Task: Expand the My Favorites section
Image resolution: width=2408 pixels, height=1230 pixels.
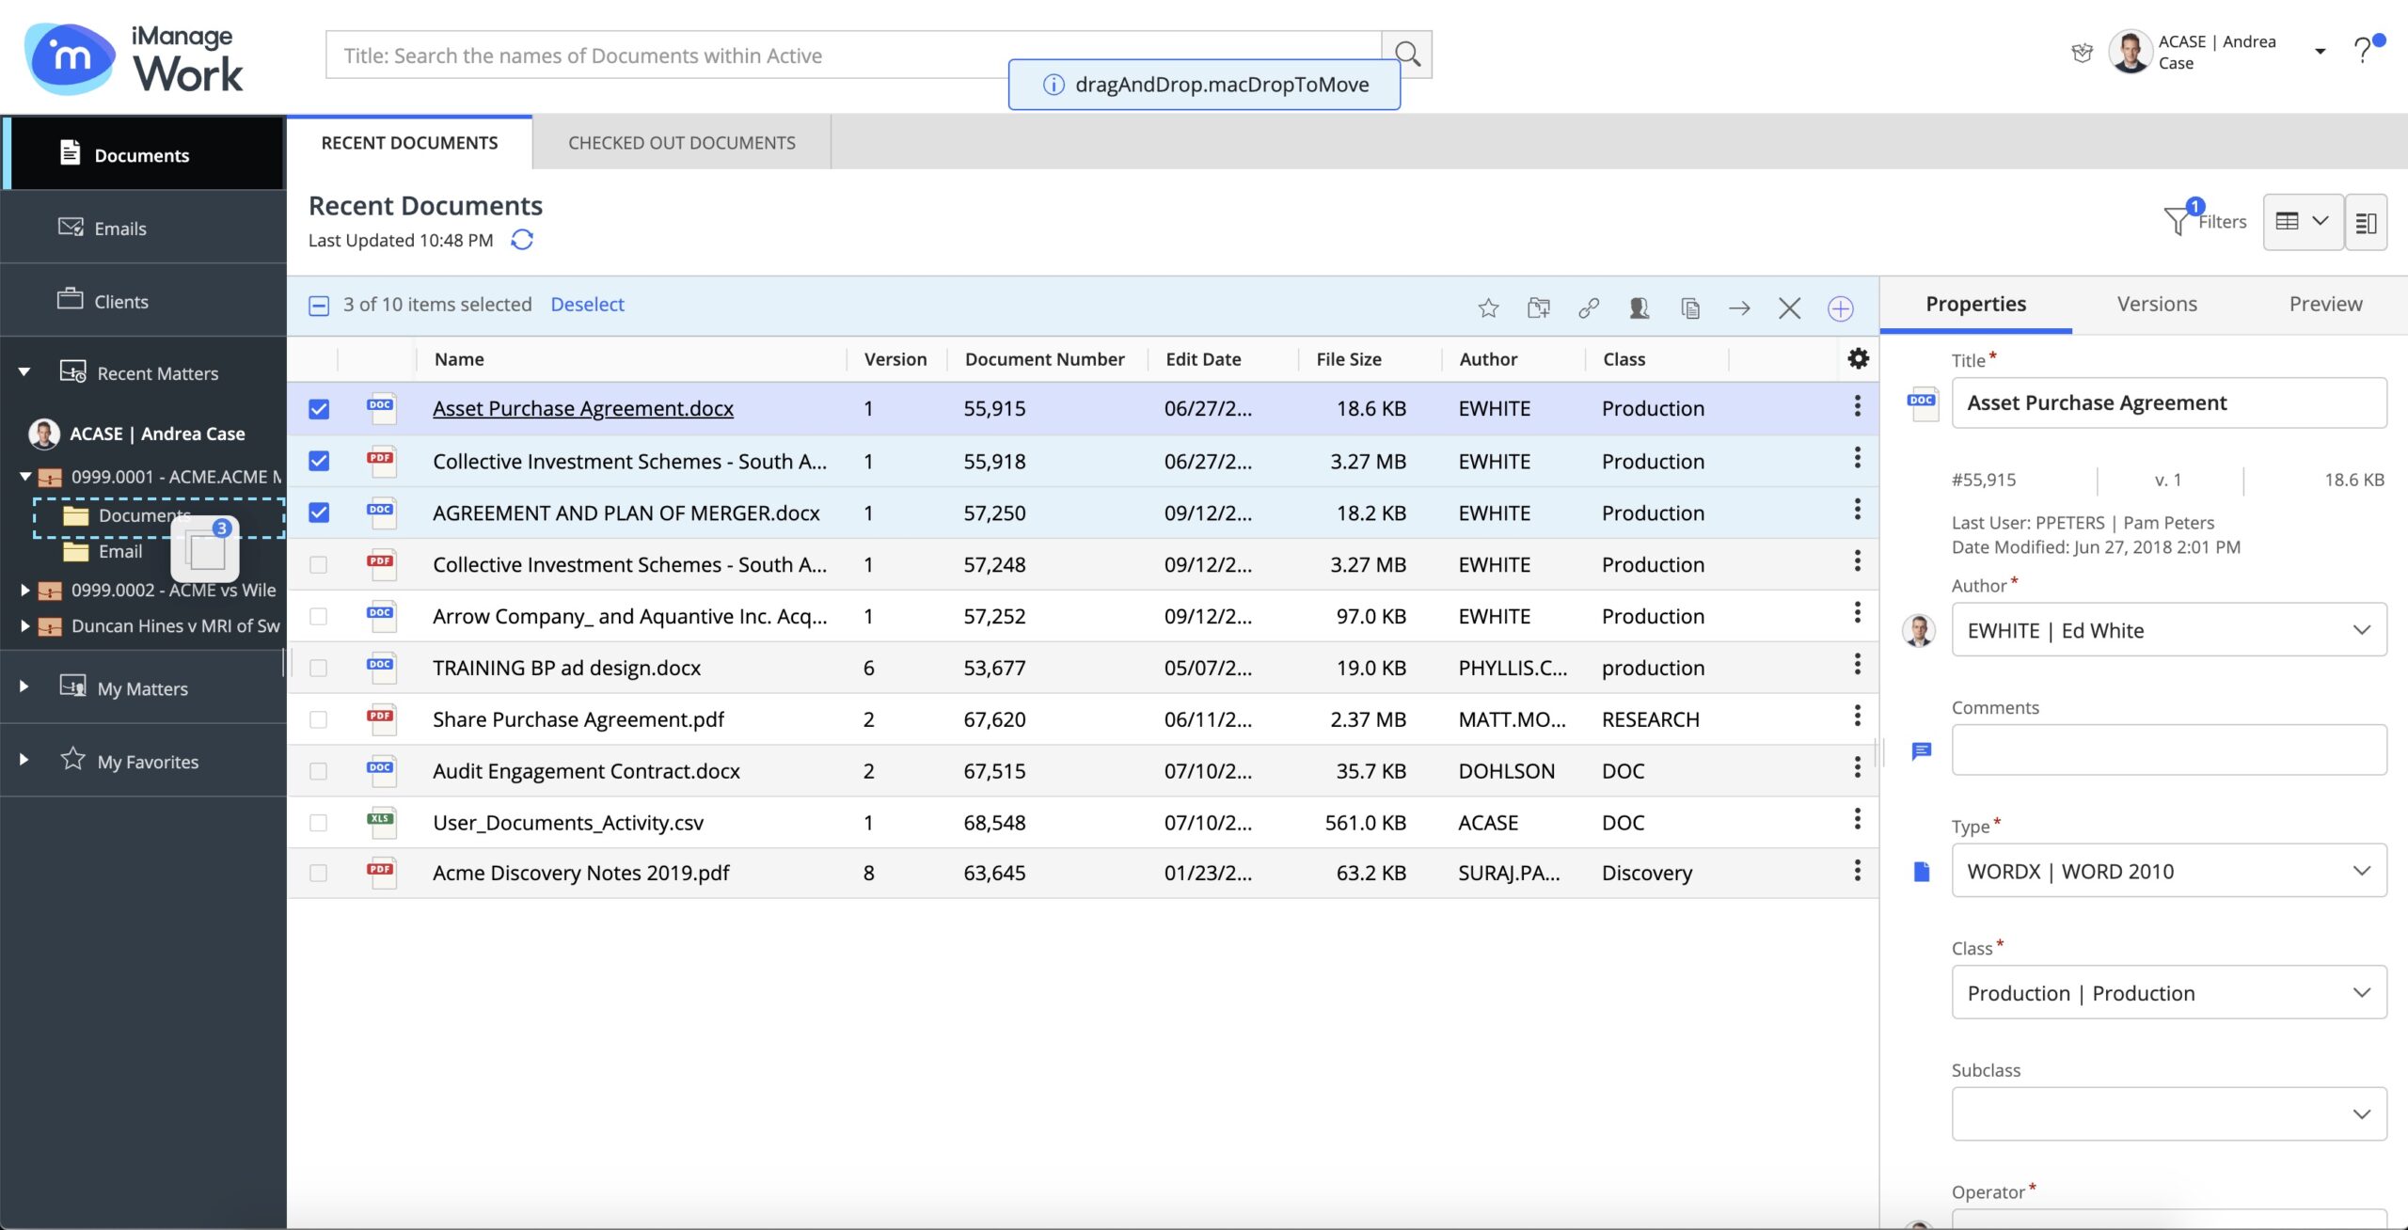Action: [24, 760]
